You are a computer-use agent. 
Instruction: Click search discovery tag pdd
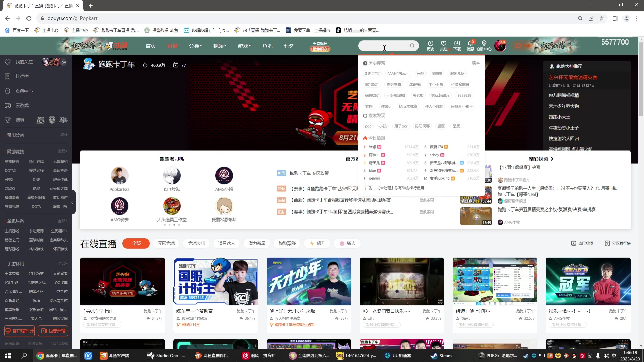[x=368, y=126]
